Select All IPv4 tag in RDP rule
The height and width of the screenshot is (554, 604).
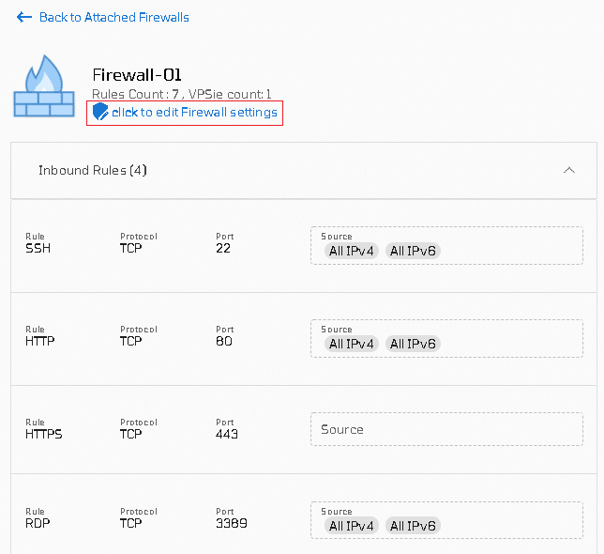click(x=352, y=526)
